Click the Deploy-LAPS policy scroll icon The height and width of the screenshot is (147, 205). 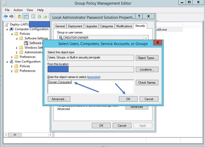7,24
